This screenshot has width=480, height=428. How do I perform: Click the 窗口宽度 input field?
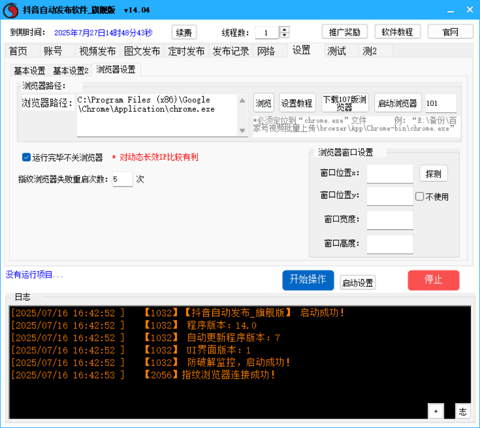390,220
